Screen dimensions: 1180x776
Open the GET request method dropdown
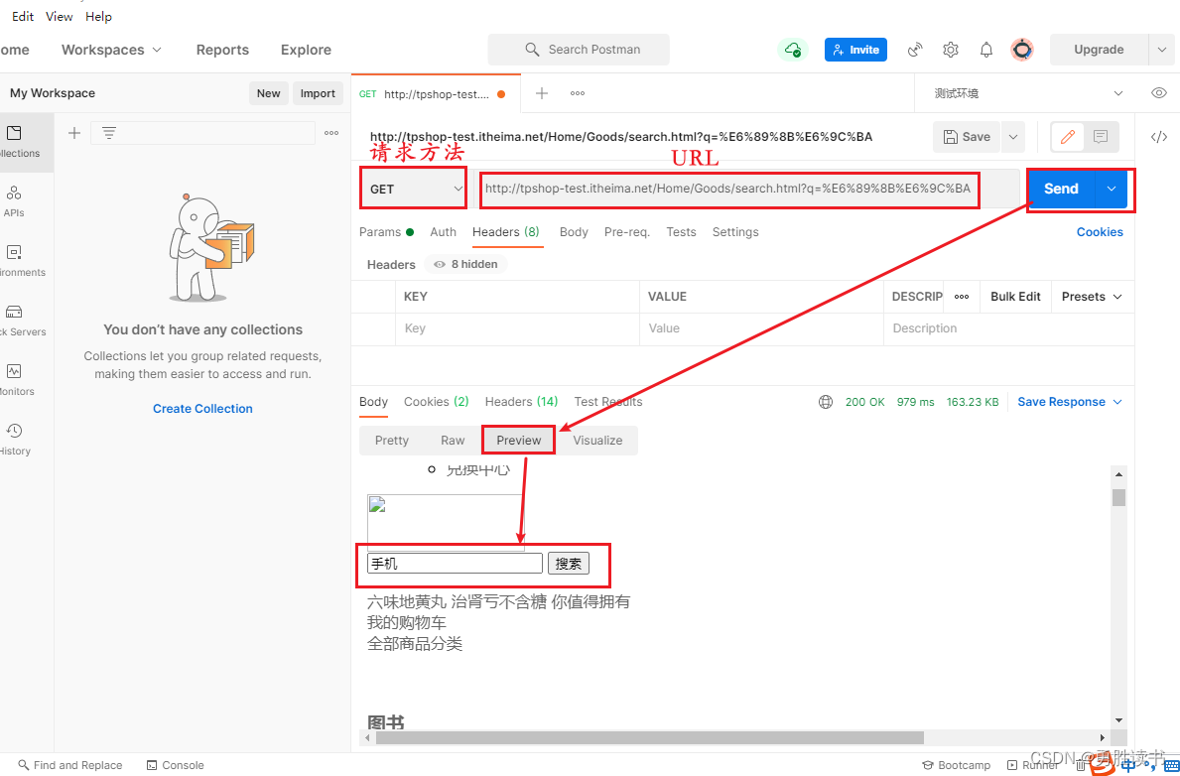[x=413, y=189]
